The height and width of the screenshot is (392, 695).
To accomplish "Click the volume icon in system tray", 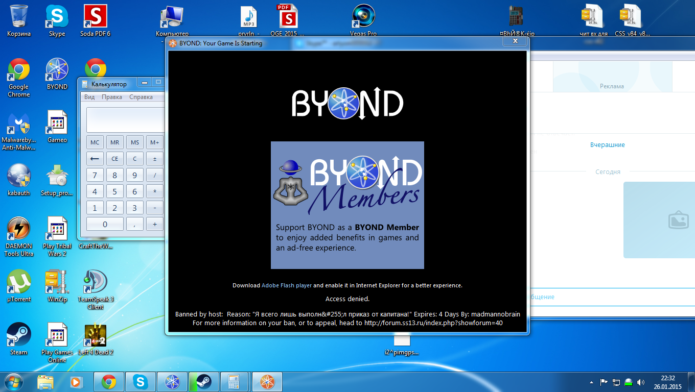I will (641, 382).
